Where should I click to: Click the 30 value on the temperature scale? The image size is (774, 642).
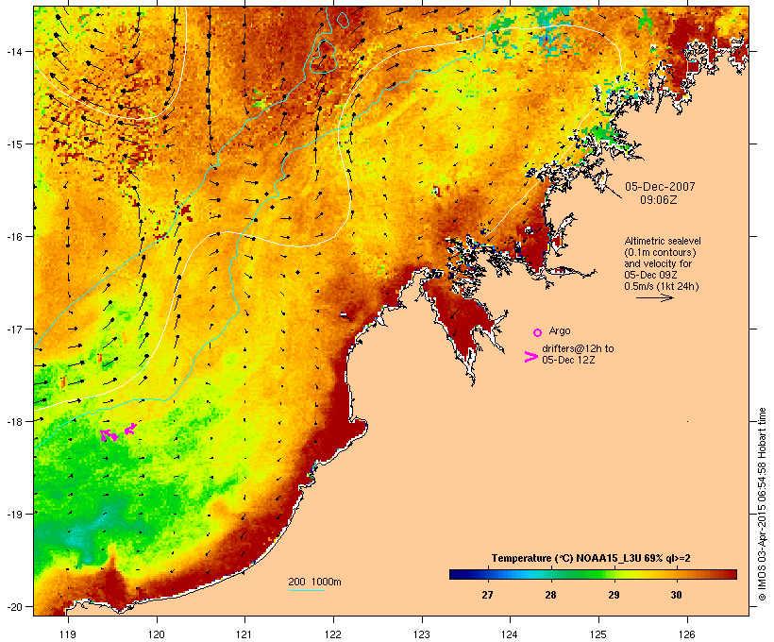click(676, 595)
